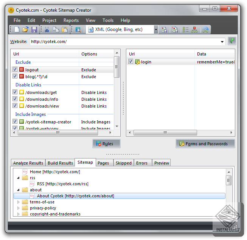247x240 pixels.
Task: Select the Home [http://cyotek.com/] entry
Action: (x=55, y=172)
